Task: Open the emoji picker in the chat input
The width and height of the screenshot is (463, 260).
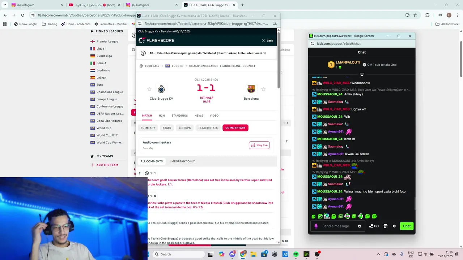Action: 360,226
